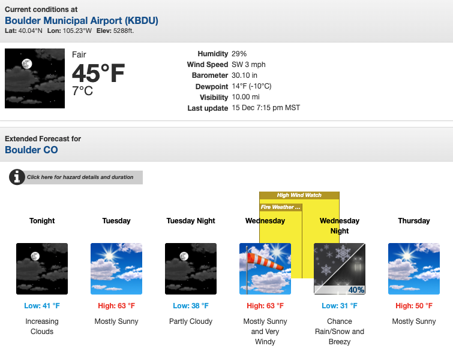
Task: Select the 'Low: 41 °F' temperature label
Action: (x=42, y=306)
